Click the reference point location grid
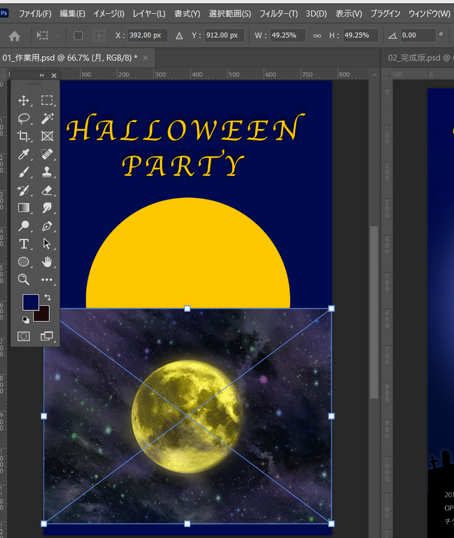 [99, 35]
